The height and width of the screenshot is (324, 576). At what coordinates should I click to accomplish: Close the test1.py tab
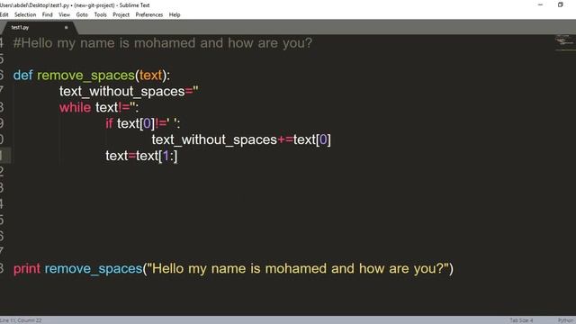[66, 28]
